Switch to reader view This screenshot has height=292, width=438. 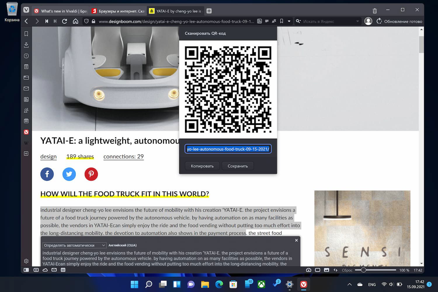pos(267,21)
